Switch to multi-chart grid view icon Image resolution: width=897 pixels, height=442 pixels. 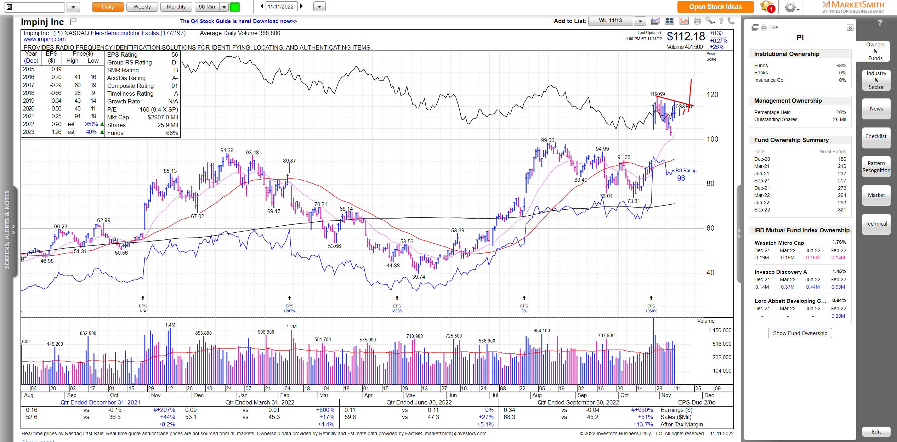pyautogui.click(x=669, y=21)
